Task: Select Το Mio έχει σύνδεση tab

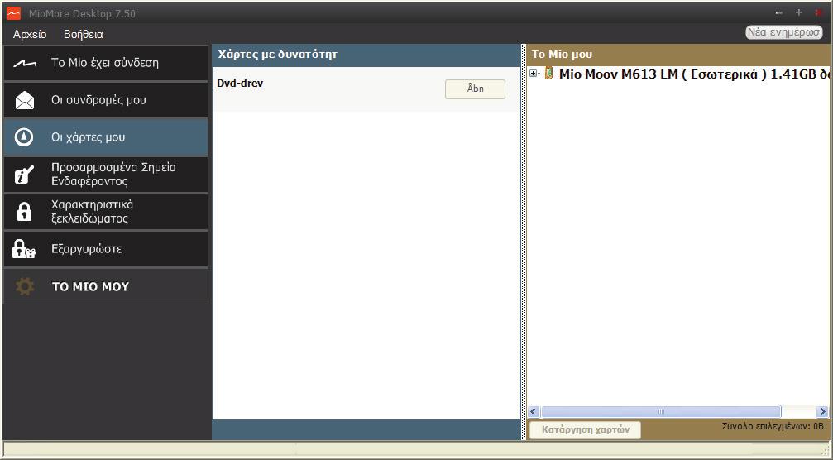Action: tap(106, 63)
